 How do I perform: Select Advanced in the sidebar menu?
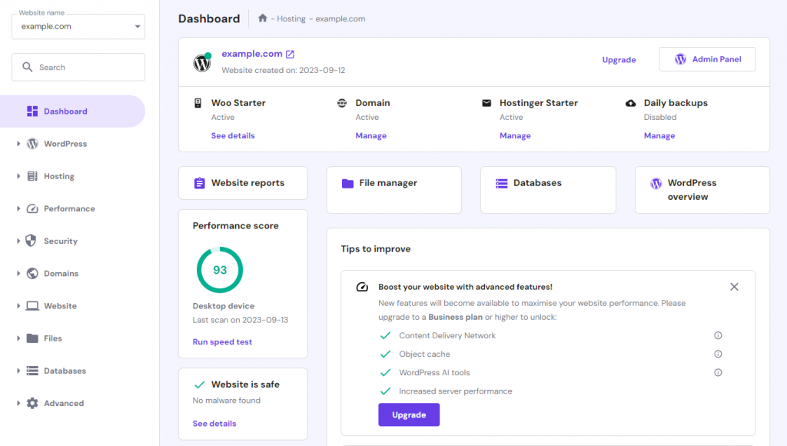coord(62,403)
